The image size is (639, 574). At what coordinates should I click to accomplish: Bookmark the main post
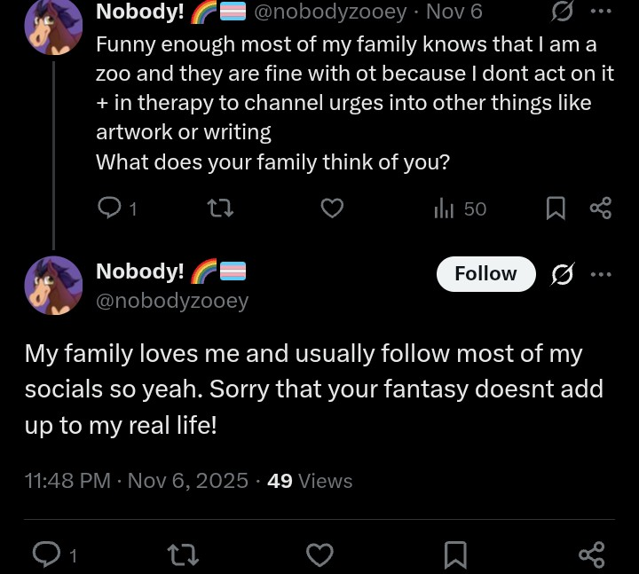(x=455, y=555)
